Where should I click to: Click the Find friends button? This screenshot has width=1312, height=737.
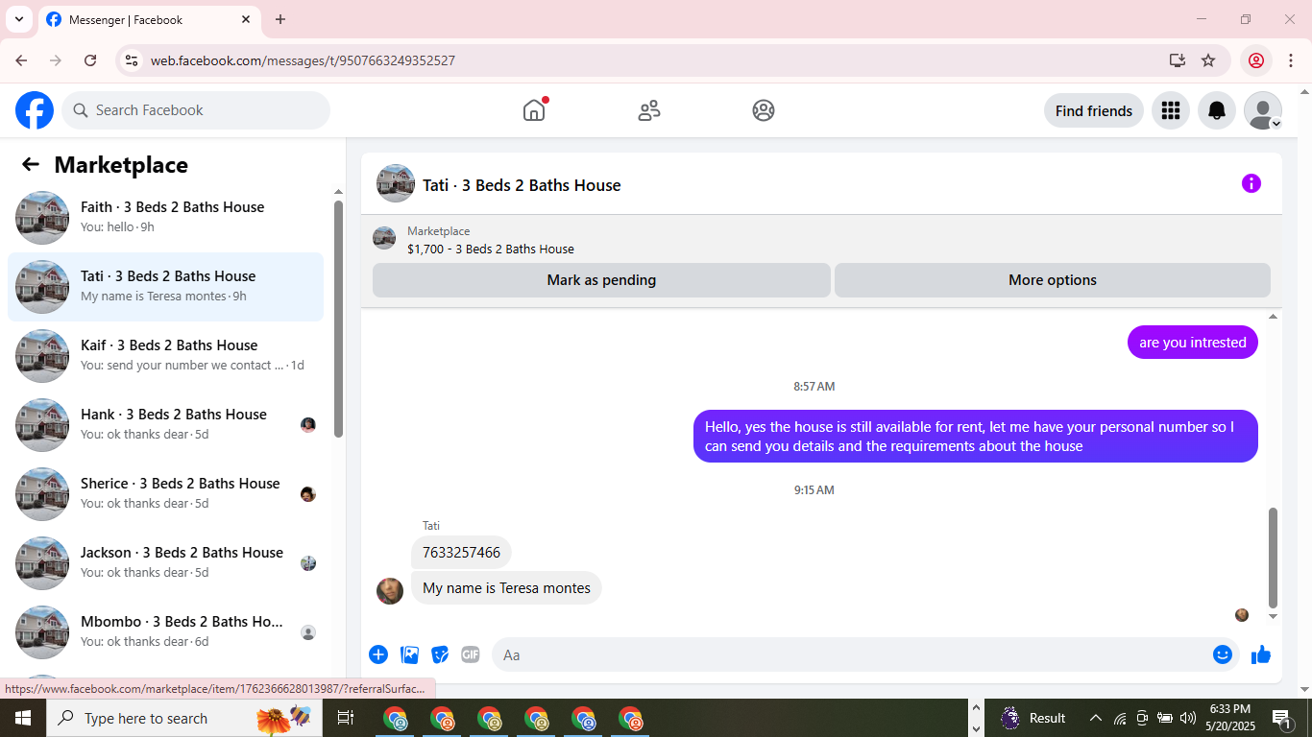(x=1094, y=110)
